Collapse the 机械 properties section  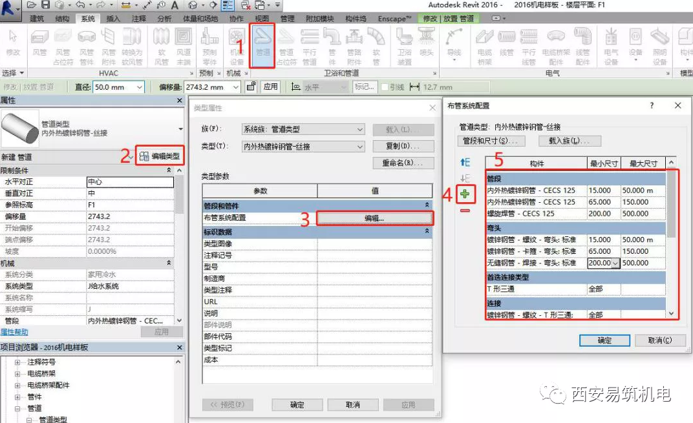[169, 263]
